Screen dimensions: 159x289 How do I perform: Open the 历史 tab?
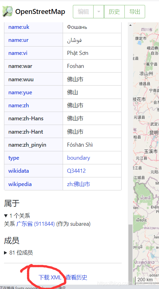(x=114, y=11)
